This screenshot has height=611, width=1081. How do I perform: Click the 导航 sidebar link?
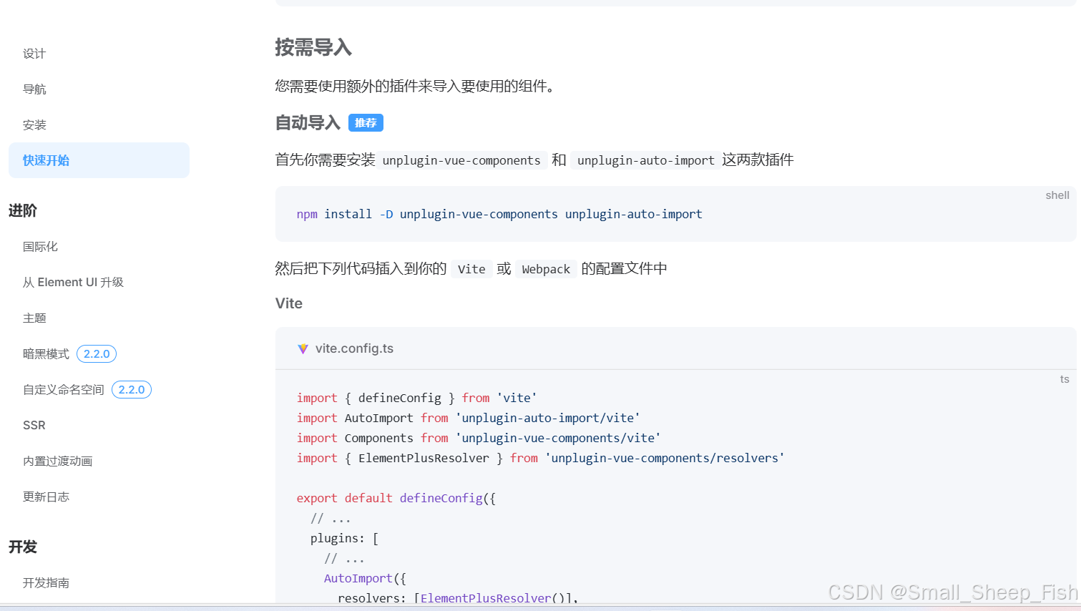34,88
